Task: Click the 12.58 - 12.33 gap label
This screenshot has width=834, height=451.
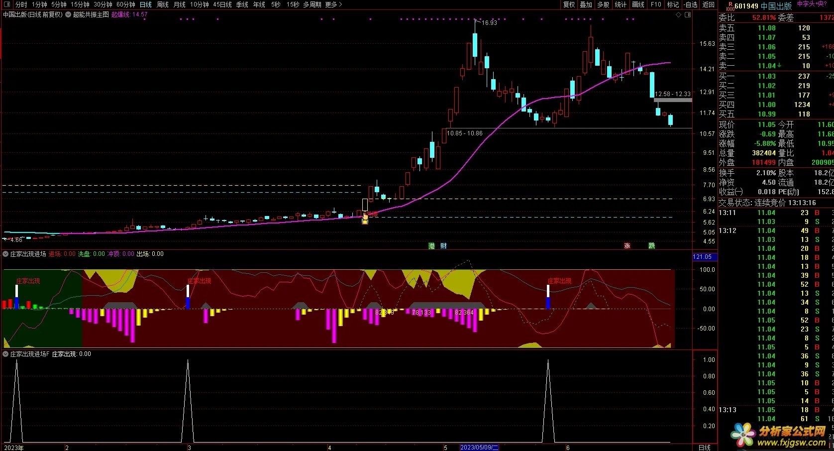Action: (x=673, y=94)
